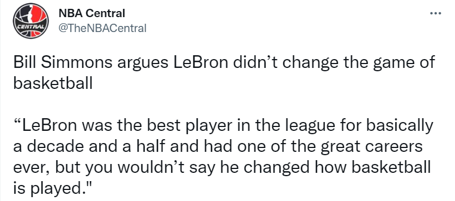Click the words "Bill Simmons" in the tweet
The image size is (455, 201).
point(62,64)
